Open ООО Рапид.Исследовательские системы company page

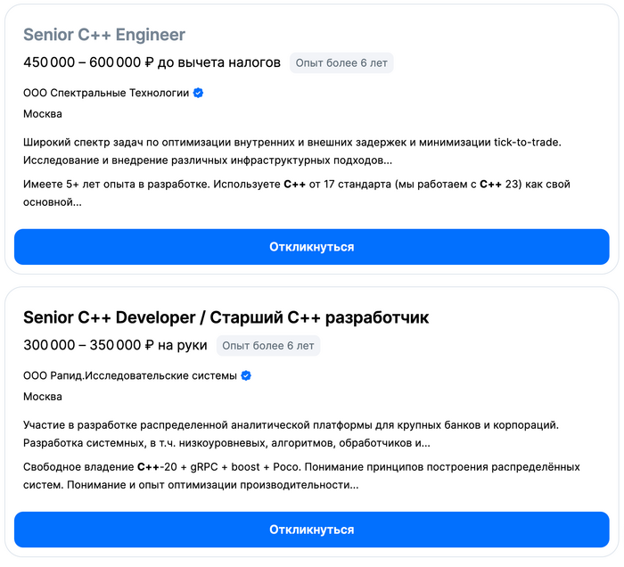point(130,375)
